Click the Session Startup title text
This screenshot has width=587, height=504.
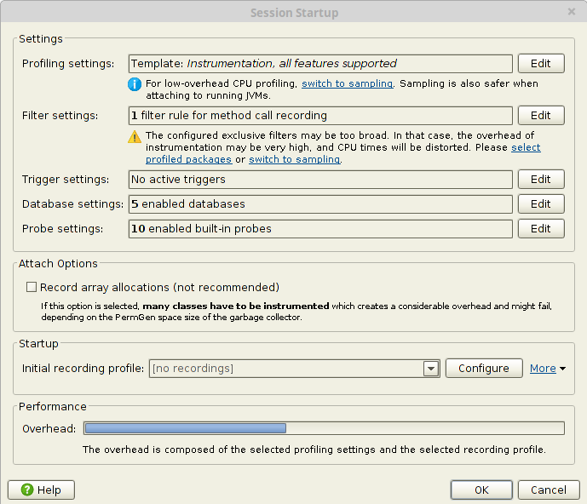(x=294, y=13)
